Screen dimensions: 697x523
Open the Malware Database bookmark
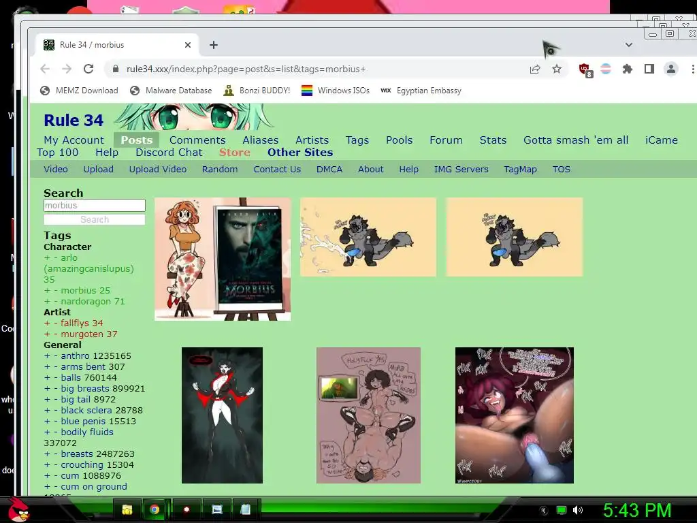(171, 91)
